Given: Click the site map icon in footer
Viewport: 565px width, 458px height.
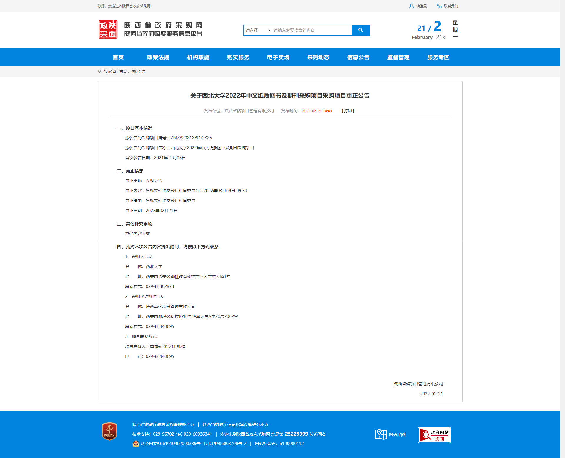Looking at the screenshot, I should pyautogui.click(x=381, y=434).
